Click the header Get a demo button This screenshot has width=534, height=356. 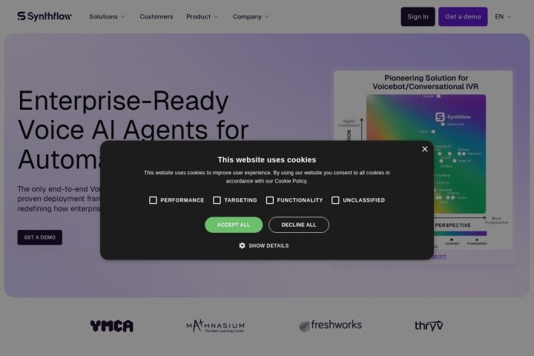pos(463,16)
